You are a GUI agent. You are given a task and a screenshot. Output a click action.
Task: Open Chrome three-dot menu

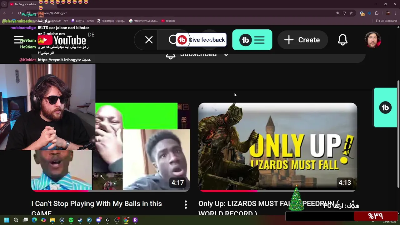tap(396, 13)
